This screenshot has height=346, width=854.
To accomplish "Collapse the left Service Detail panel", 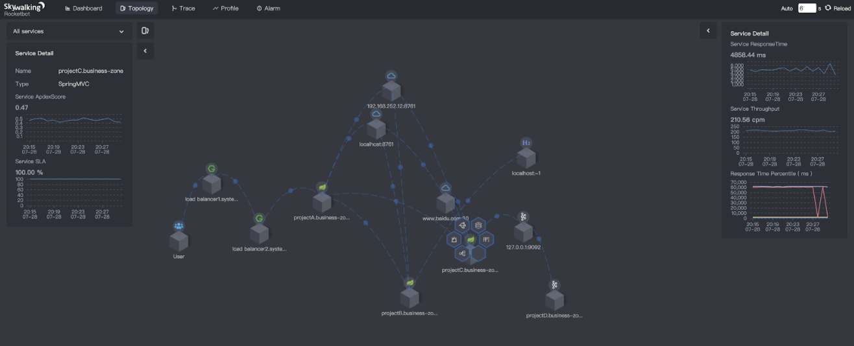I will coord(145,51).
